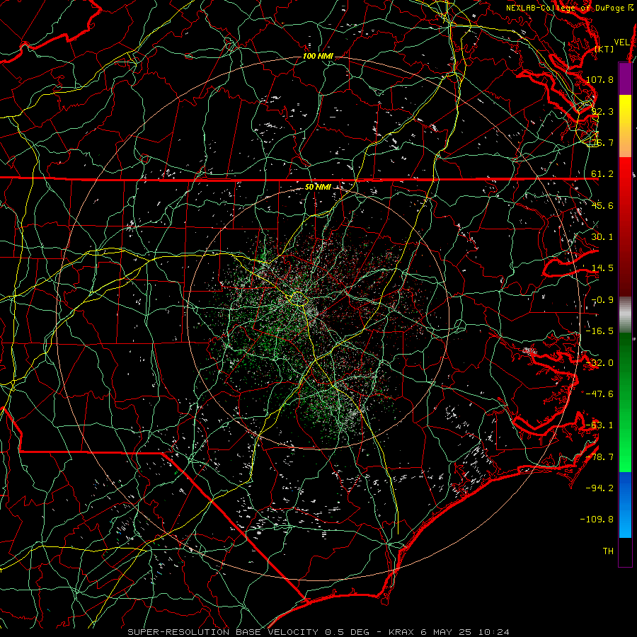This screenshot has width=637, height=637.
Task: Click the -94.2 velocity scale value
Action: 599,488
